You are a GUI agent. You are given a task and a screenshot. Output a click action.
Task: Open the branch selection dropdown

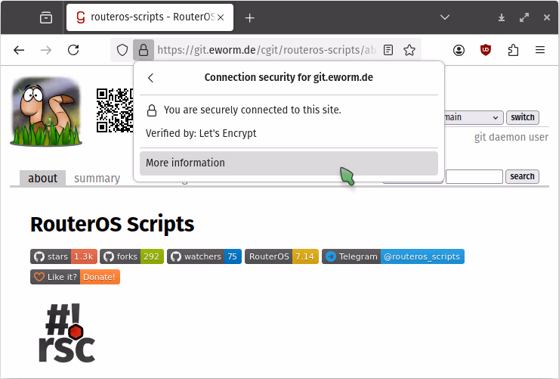click(472, 117)
